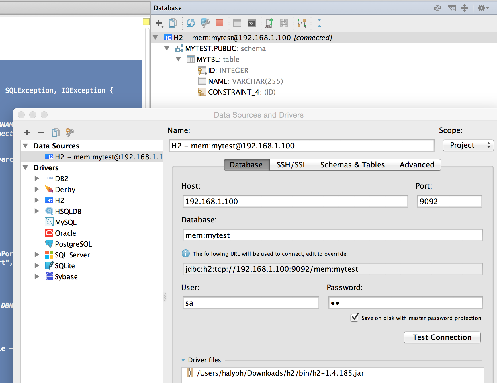The width and height of the screenshot is (497, 383).
Task: Click the diagram visualization icon
Action: click(x=302, y=23)
